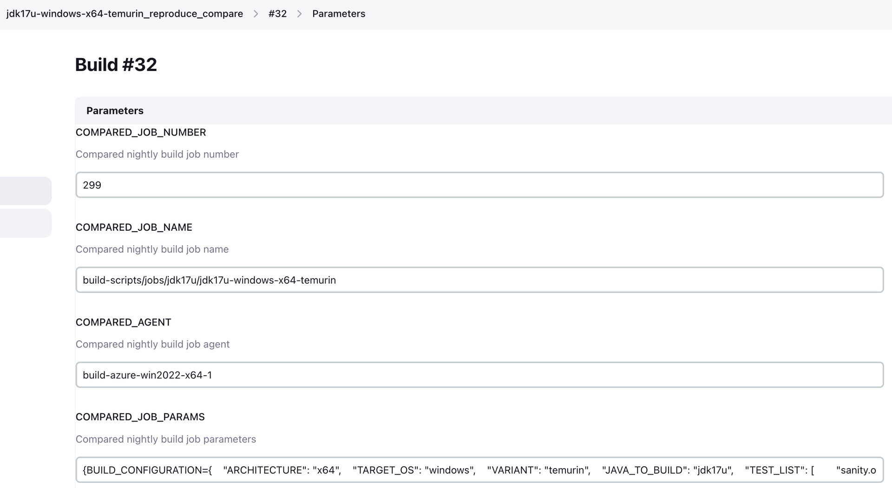Viewport: 892px width, 488px height.
Task: Click the COMPARED_JOB_PARAMS parameter label
Action: point(140,416)
